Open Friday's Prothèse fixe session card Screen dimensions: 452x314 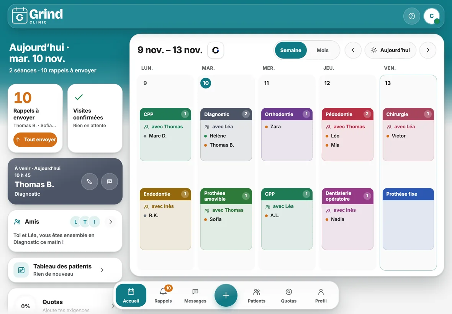coord(408,219)
